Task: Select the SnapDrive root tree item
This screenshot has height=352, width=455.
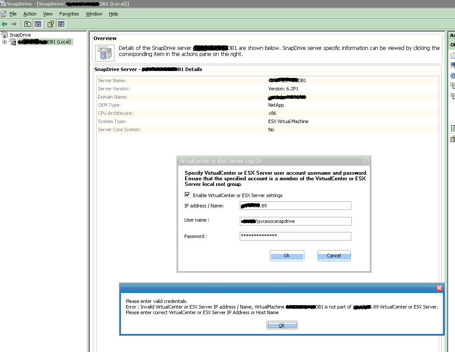Action: pyautogui.click(x=20, y=35)
